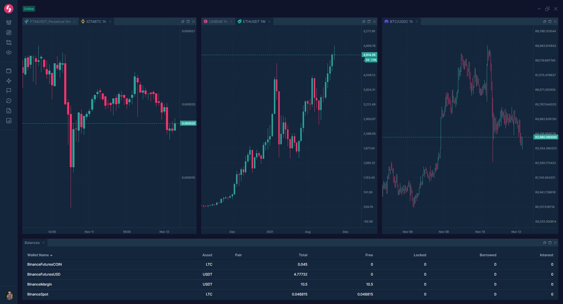The width and height of the screenshot is (563, 304).
Task: Open the up-down arrows box icon in sidebar
Action: [8, 32]
